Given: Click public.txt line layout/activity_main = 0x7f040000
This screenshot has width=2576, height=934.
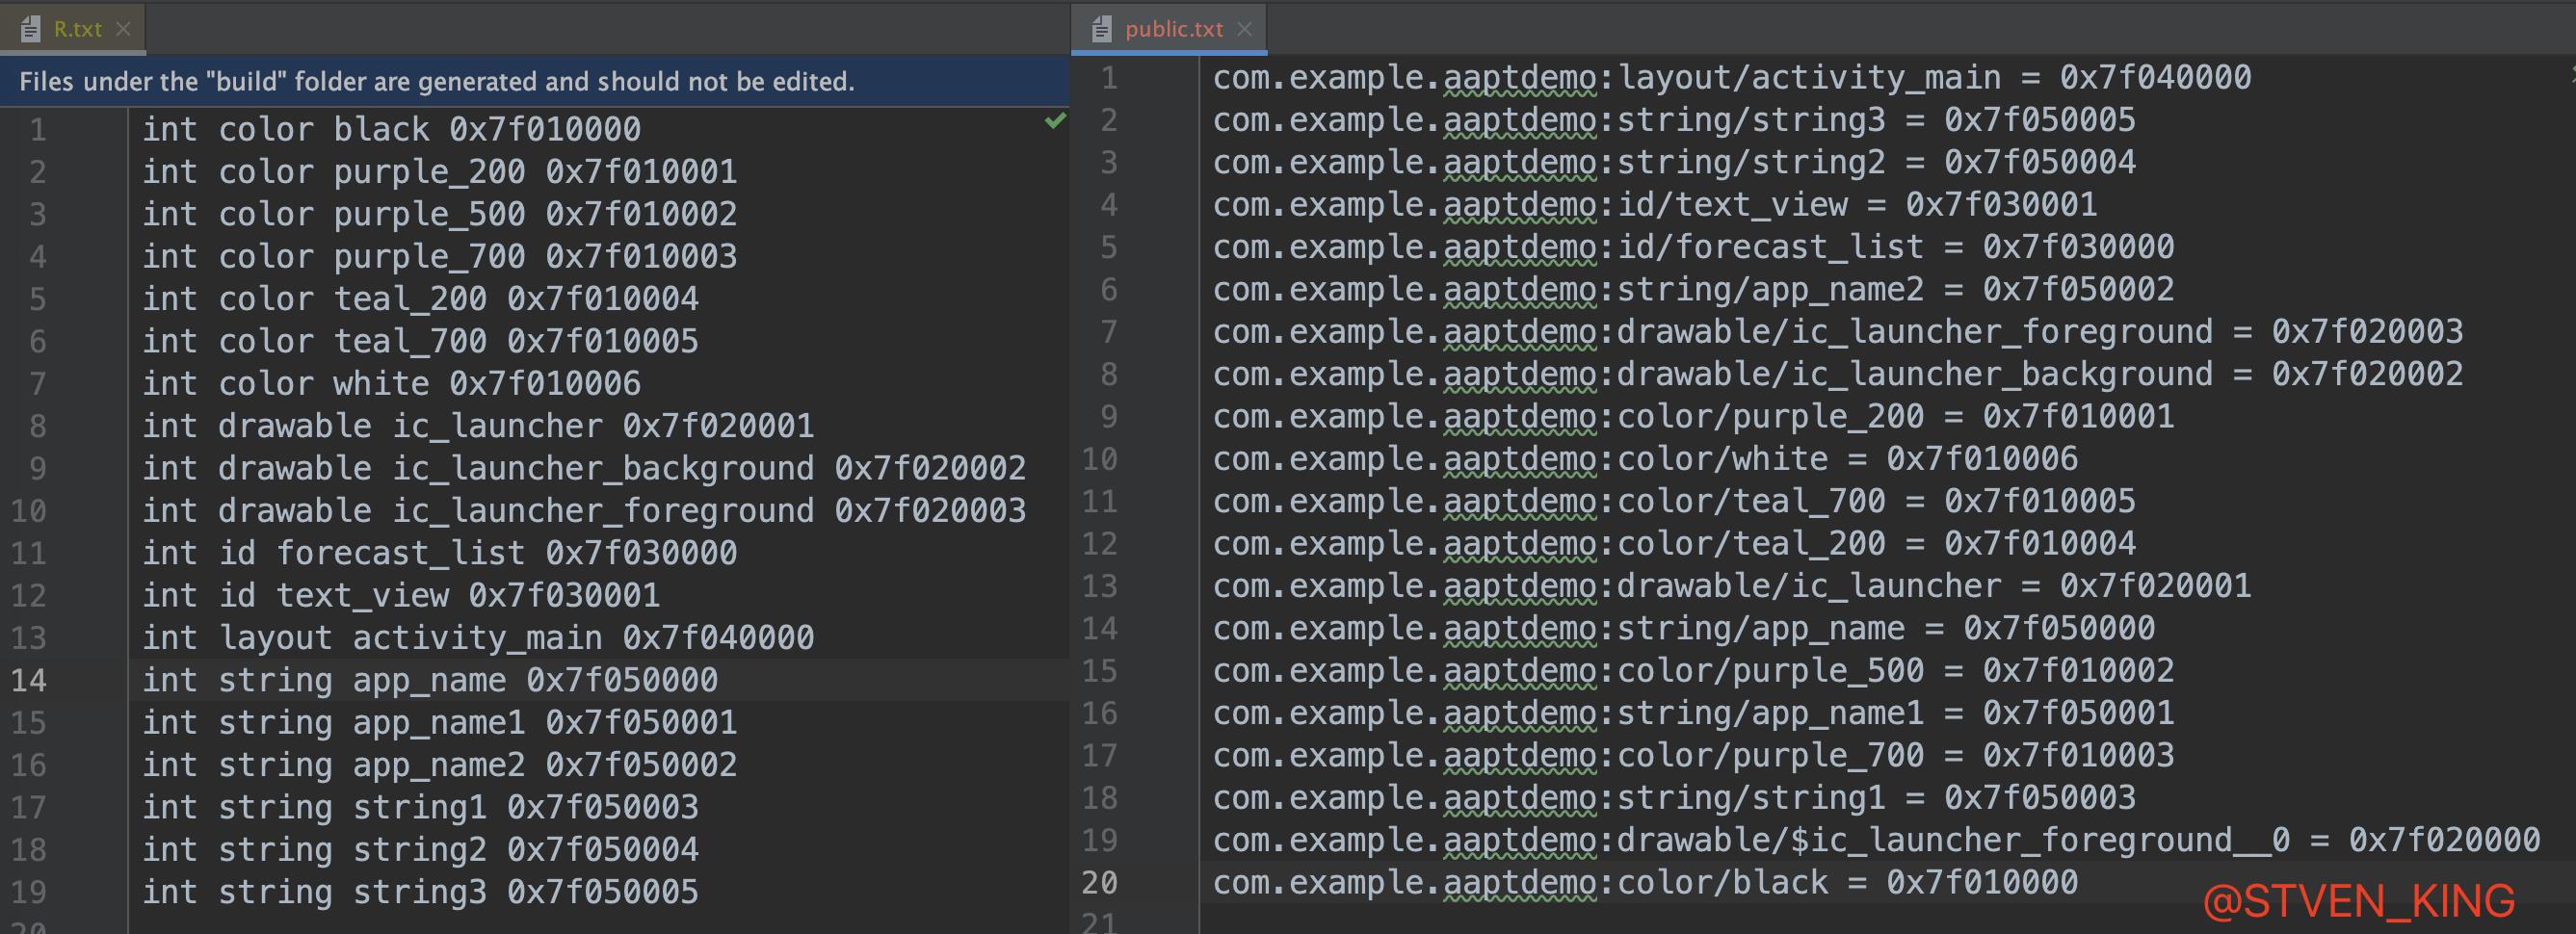Looking at the screenshot, I should pos(1732,77).
